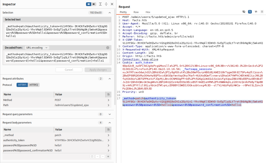Click the \n show newline characters icon
This screenshot has height=163, width=266.
tap(256, 12)
